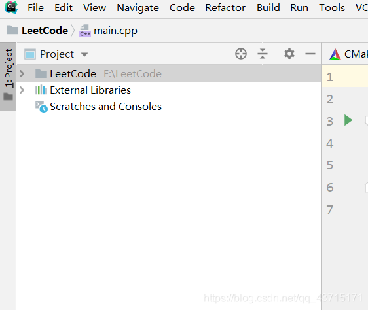Expand the External Libraries node
The height and width of the screenshot is (310, 368).
point(22,90)
